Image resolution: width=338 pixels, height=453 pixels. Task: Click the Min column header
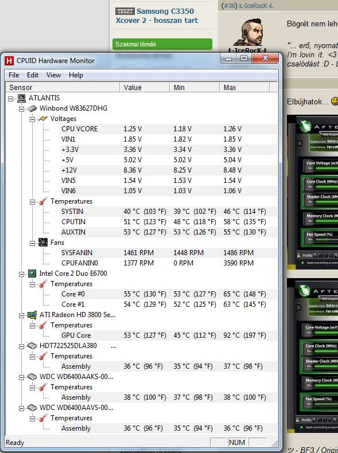click(x=195, y=87)
